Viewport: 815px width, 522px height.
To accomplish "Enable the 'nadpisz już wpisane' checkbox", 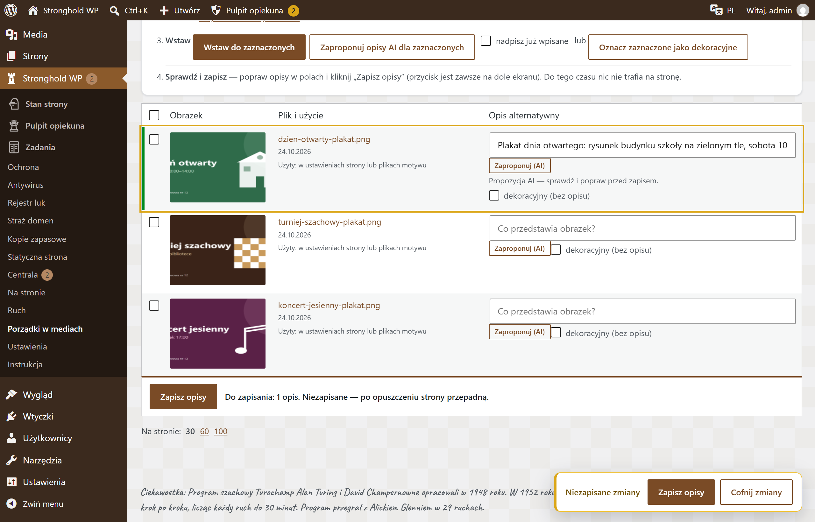I will coord(486,41).
